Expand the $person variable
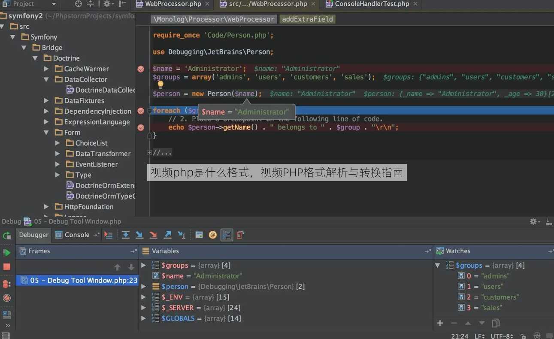 click(x=144, y=286)
